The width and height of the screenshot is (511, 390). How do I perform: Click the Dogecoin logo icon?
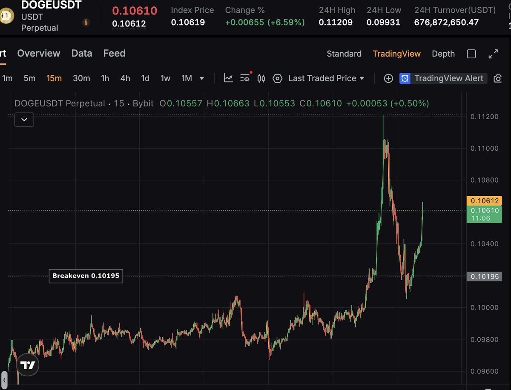7,16
